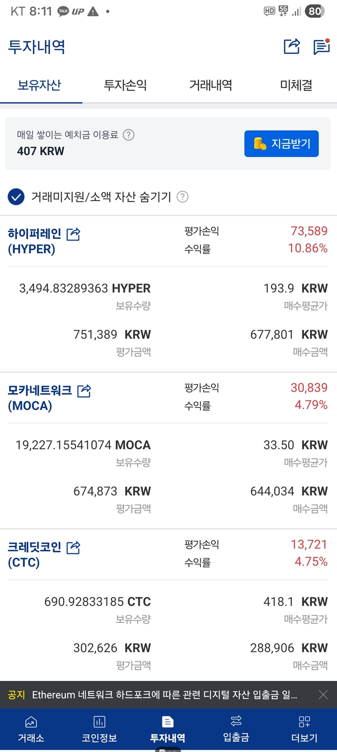Tap the 투자내역 item in bottom navigation

pos(167,729)
